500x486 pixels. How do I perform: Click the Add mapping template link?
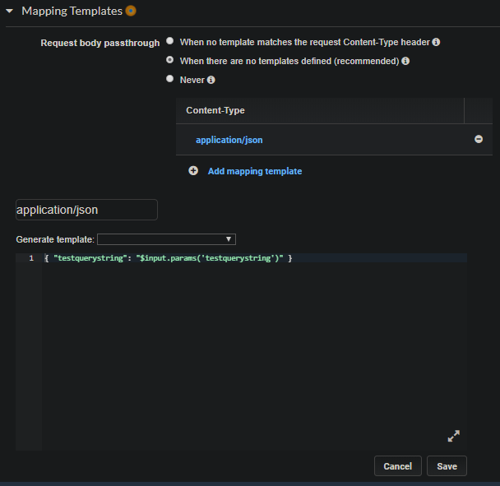pos(255,171)
